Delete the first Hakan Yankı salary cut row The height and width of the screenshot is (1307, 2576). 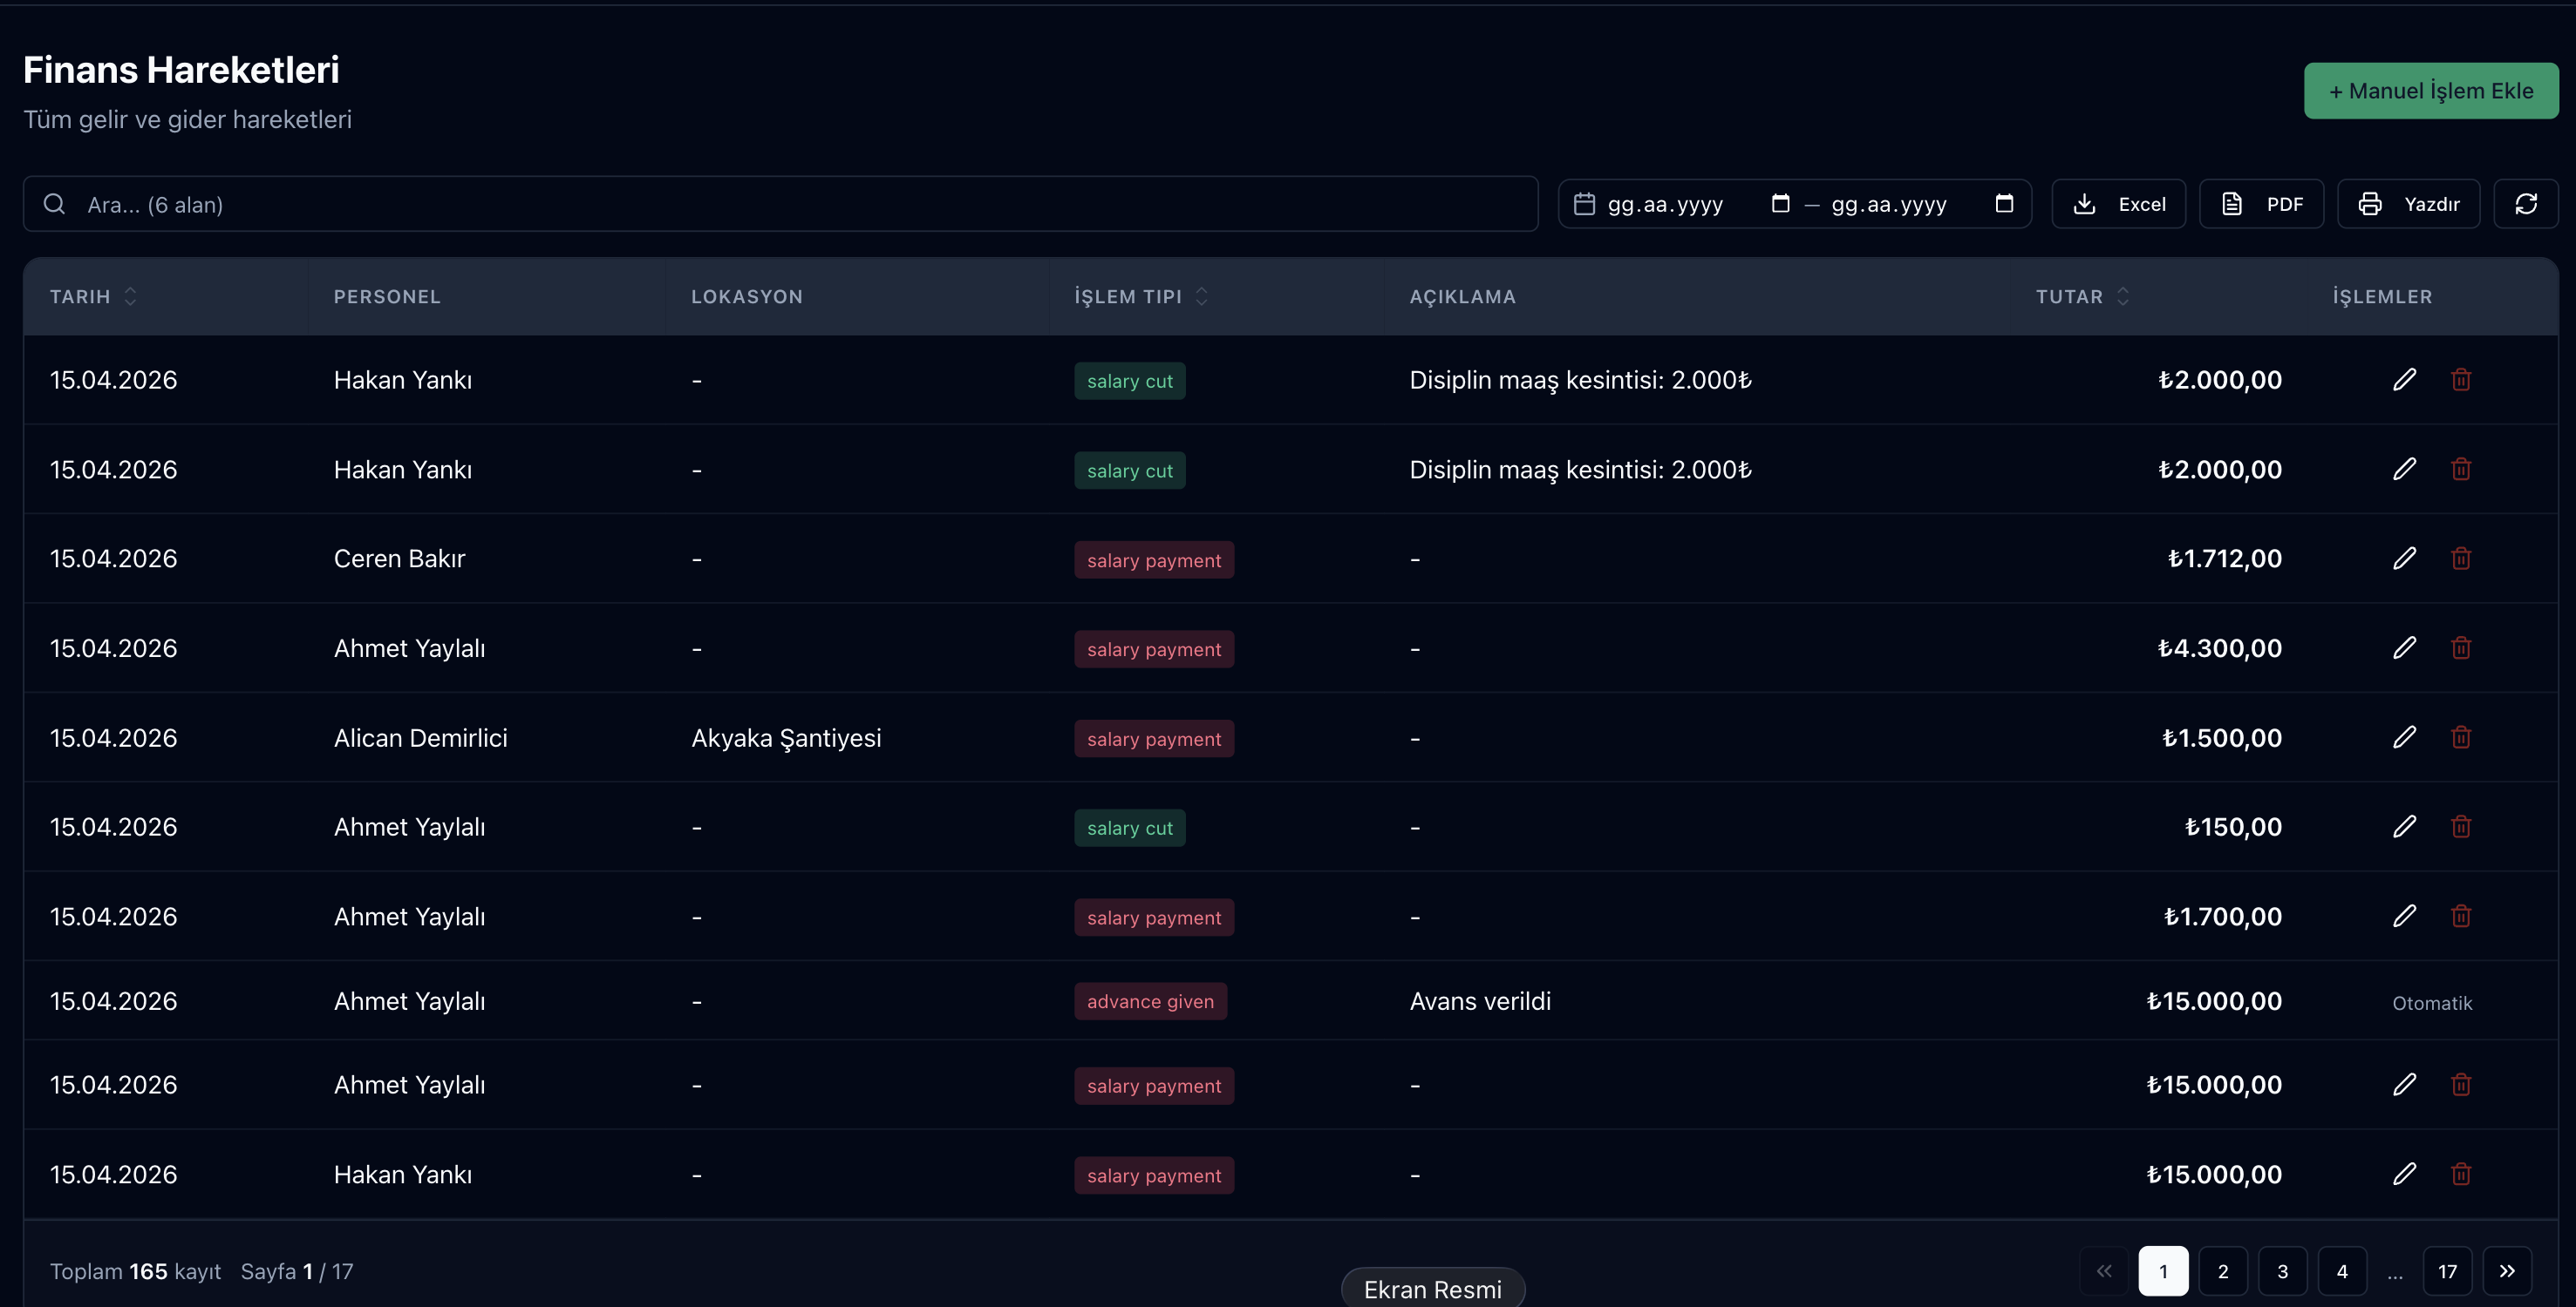click(x=2461, y=380)
